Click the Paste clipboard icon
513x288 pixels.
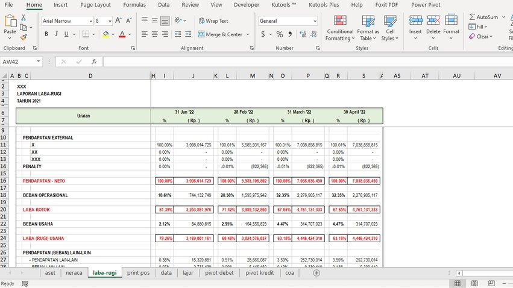pos(10,21)
